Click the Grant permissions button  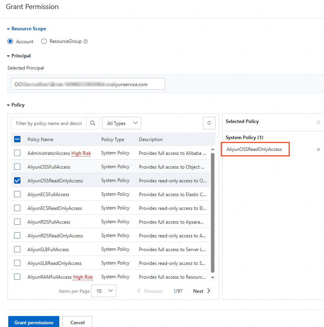point(34,322)
